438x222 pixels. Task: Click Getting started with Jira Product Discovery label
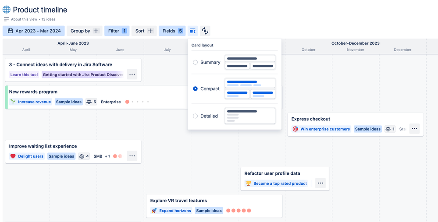point(83,74)
